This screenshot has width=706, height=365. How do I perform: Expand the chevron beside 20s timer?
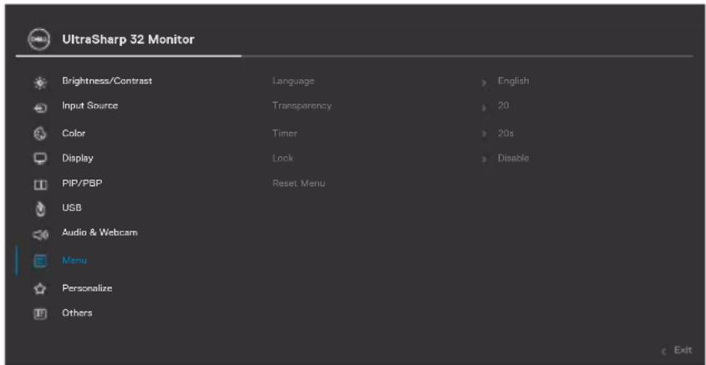click(x=484, y=134)
